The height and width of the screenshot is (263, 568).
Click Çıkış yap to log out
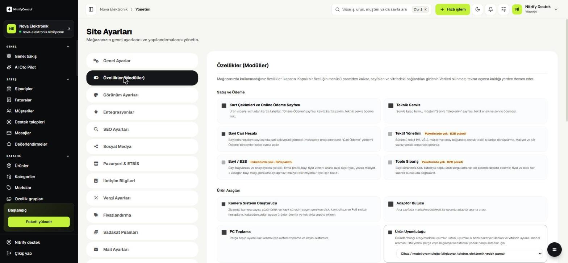[x=39, y=253]
